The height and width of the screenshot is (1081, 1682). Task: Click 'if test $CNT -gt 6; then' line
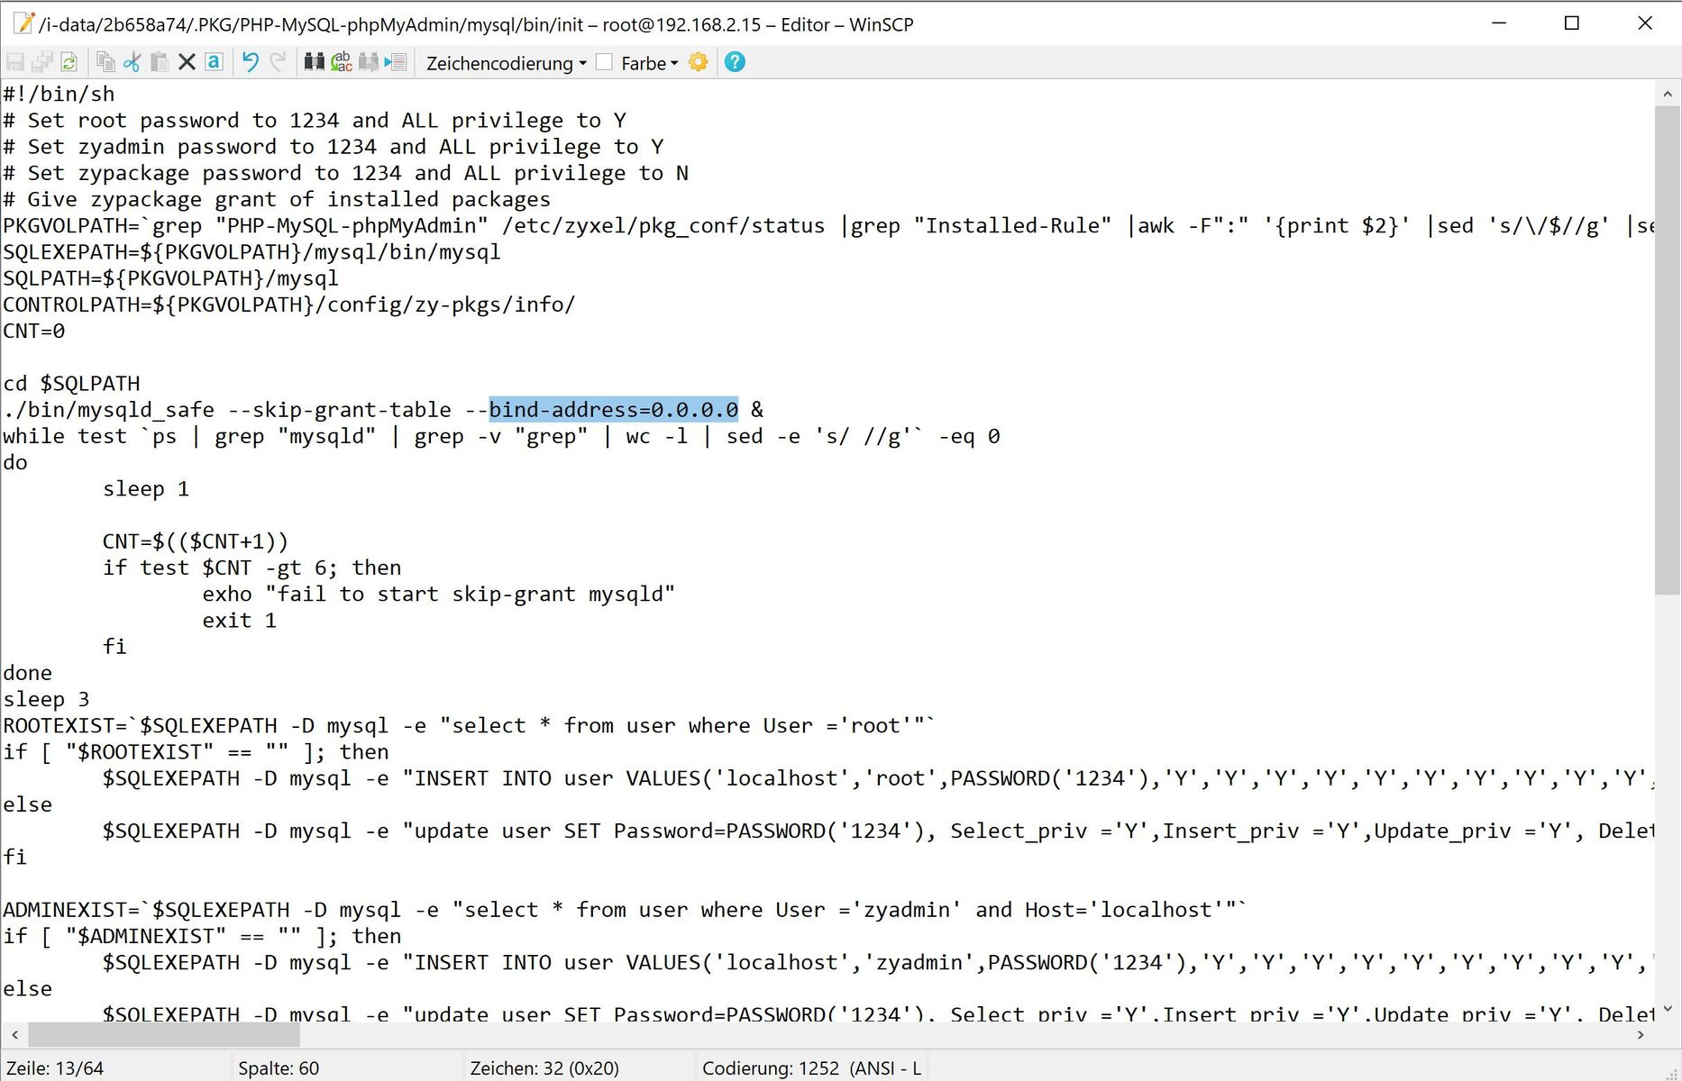(252, 568)
